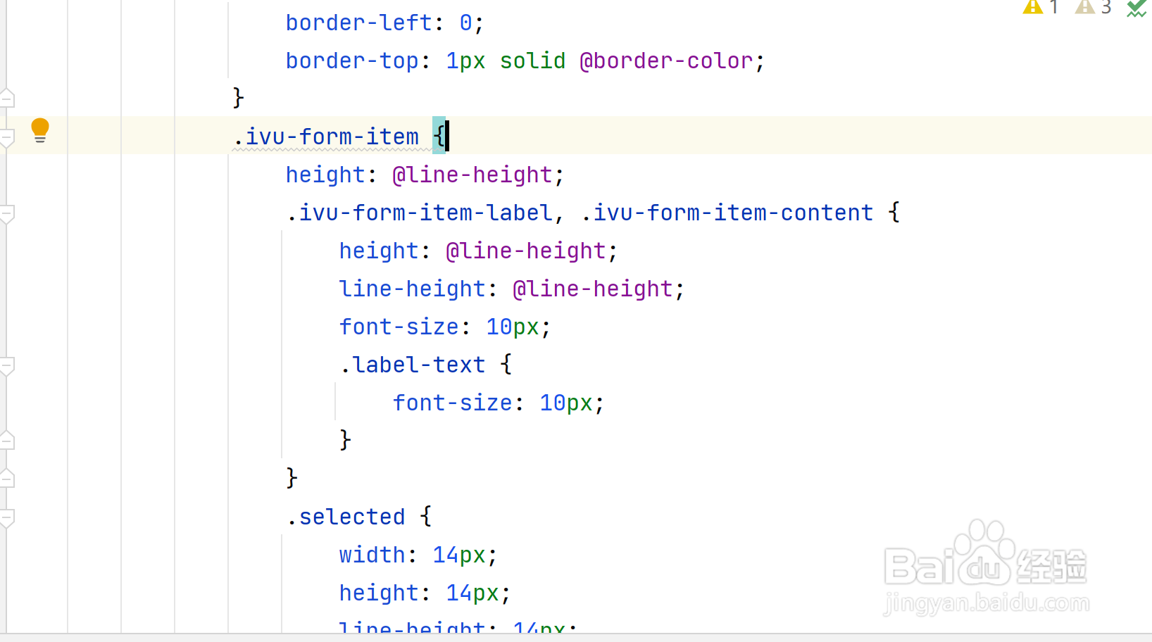This screenshot has height=642, width=1152.
Task: Click fold end marker before .selected line
Action: 8,478
